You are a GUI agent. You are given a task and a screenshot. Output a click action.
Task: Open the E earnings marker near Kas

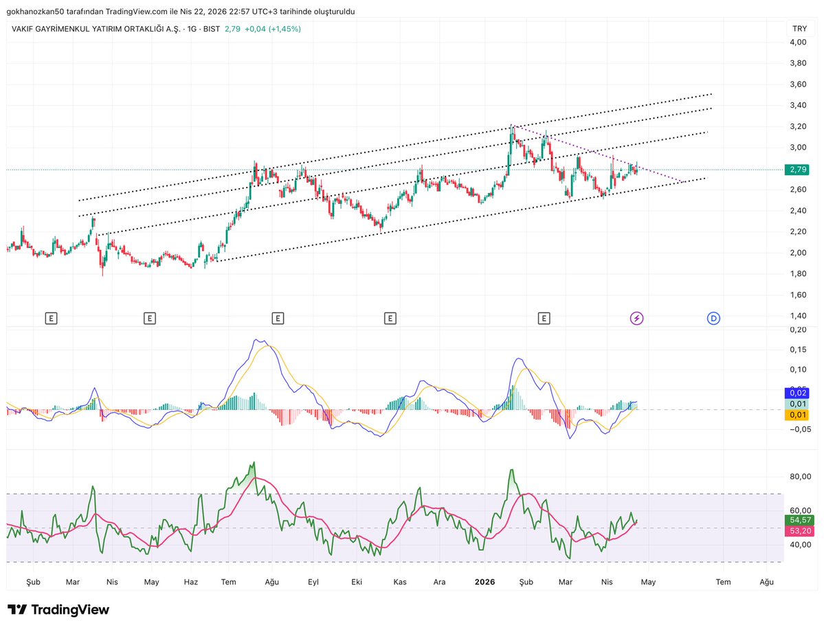390,318
